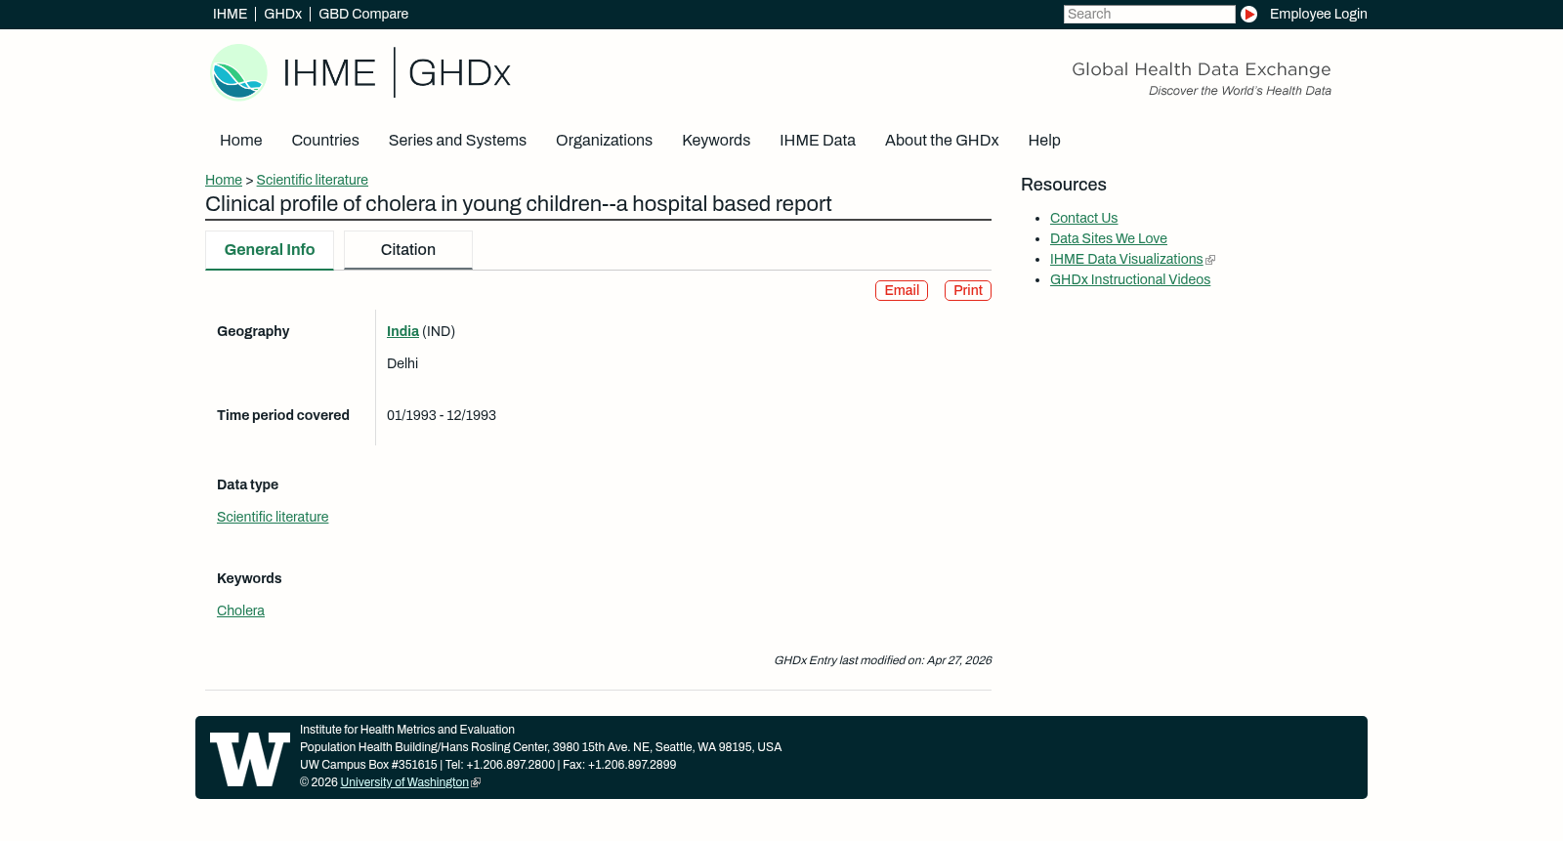Click the University of Washington W logo
The image size is (1563, 841).
pos(250,759)
